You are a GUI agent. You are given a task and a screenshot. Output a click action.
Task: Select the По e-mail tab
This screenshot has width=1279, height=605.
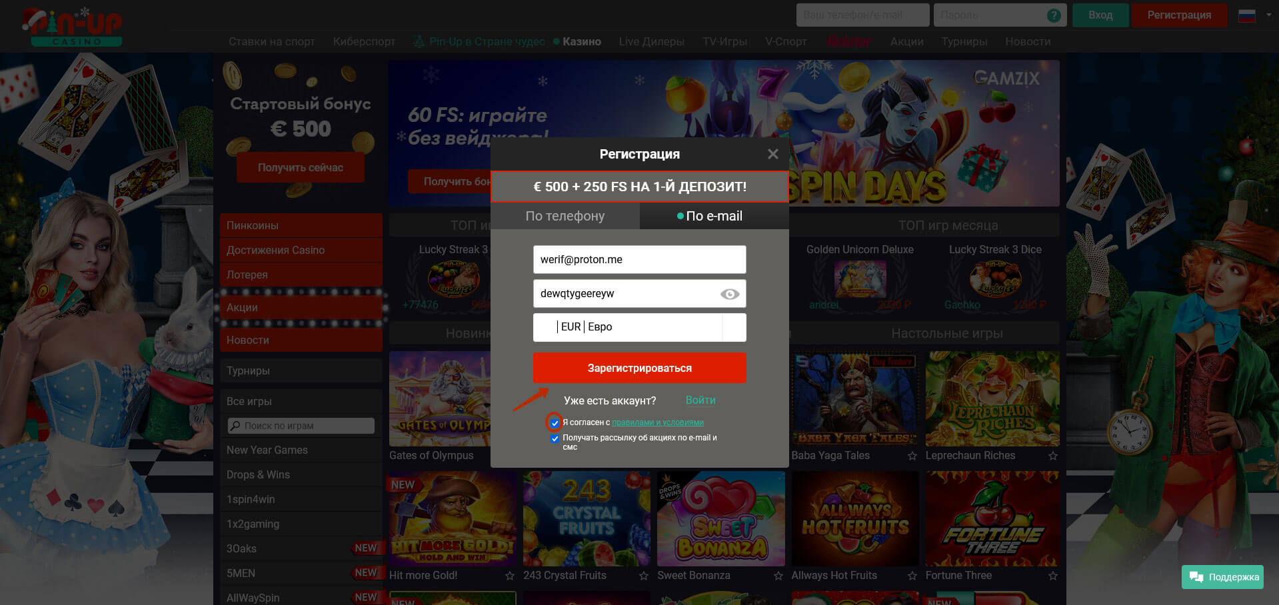pyautogui.click(x=714, y=216)
